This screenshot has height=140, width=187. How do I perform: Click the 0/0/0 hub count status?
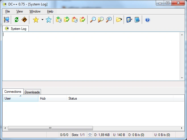(x=64, y=135)
